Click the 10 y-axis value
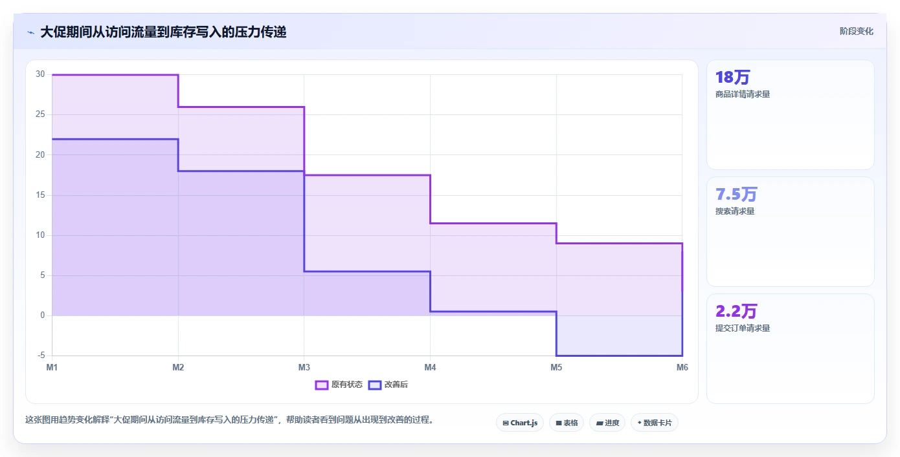 [x=40, y=235]
